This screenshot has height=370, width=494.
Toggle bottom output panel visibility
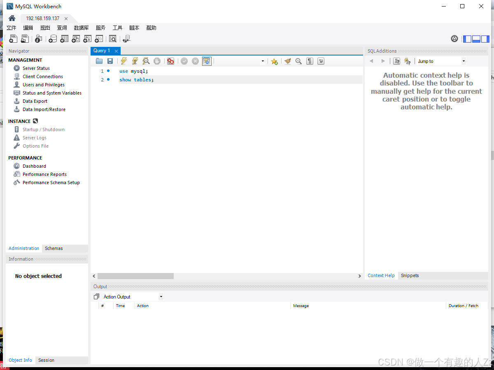coord(476,39)
